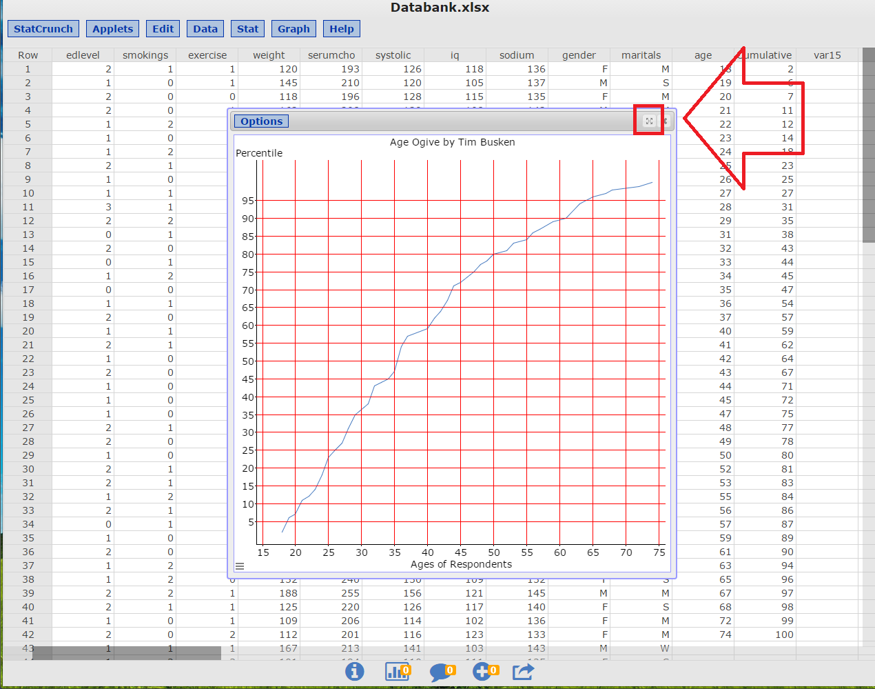This screenshot has height=689, width=875.
Task: Click weight cell 188 in row 39
Action: point(269,593)
